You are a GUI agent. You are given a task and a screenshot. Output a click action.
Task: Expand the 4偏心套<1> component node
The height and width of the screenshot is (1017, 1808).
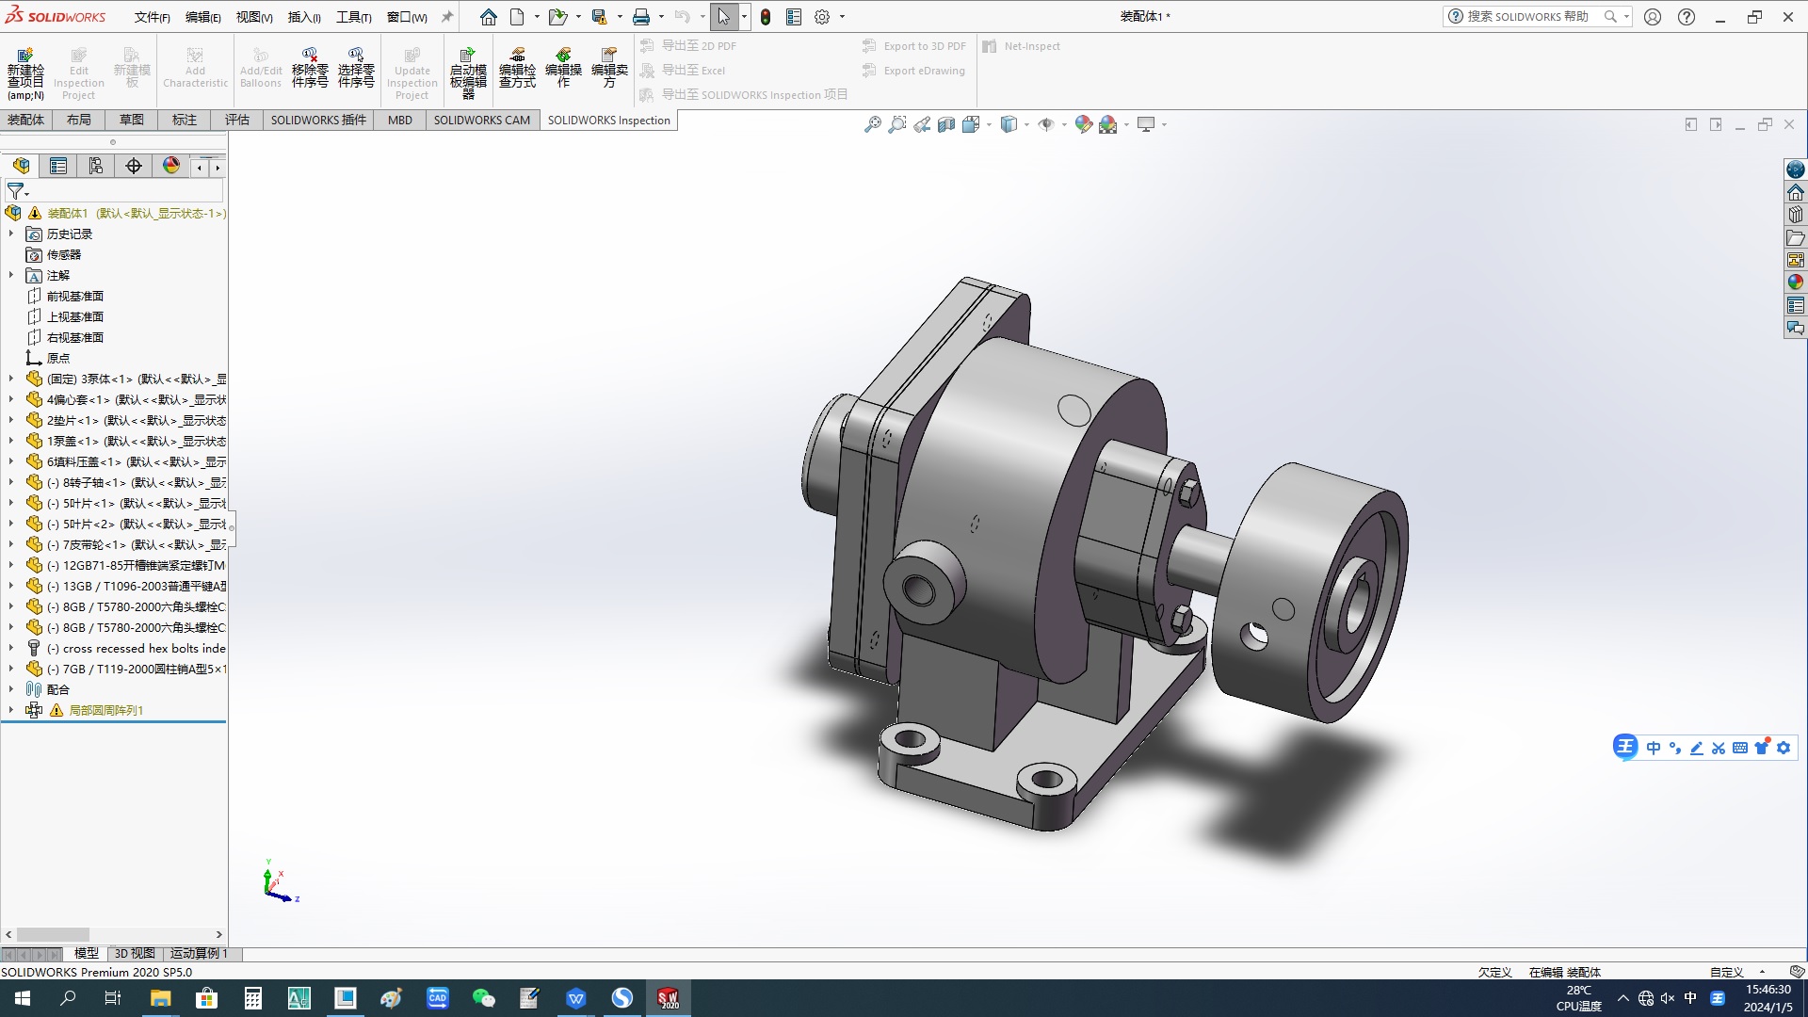(11, 399)
